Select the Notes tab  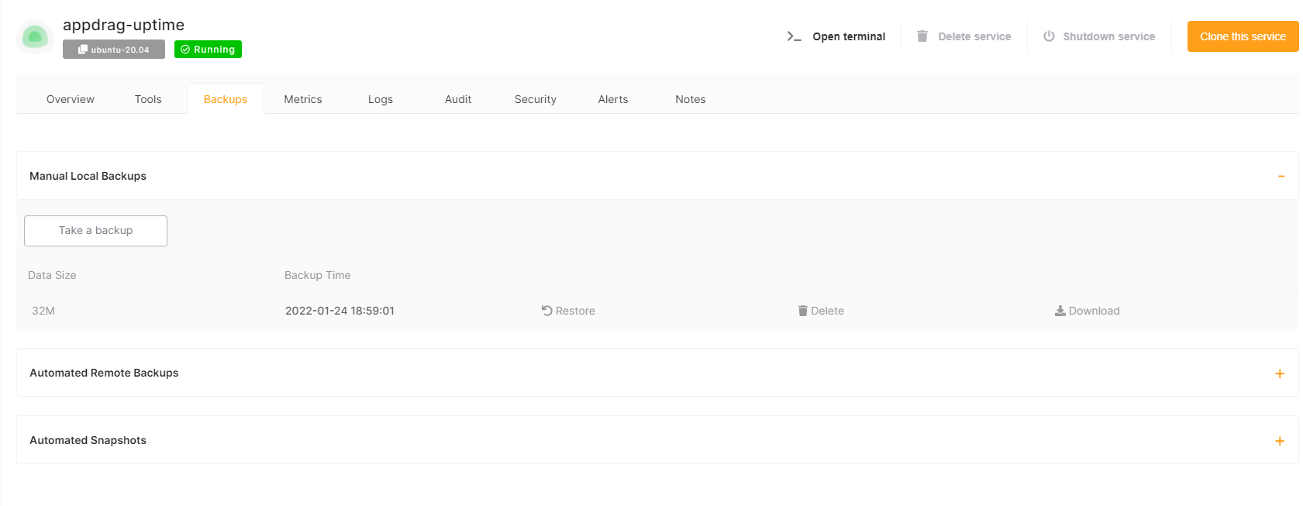[x=691, y=99]
